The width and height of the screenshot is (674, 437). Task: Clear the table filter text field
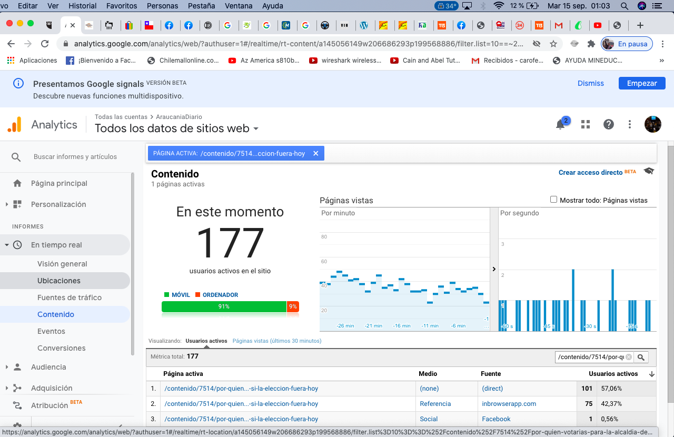tap(628, 357)
